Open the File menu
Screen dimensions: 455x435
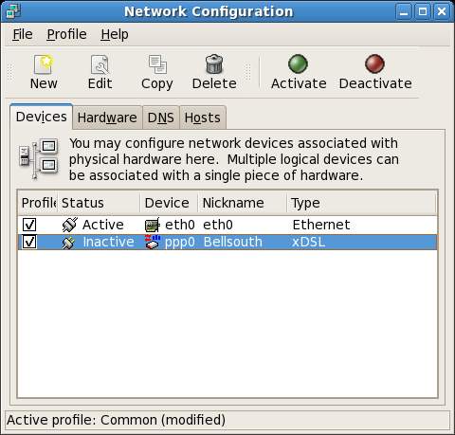click(23, 34)
